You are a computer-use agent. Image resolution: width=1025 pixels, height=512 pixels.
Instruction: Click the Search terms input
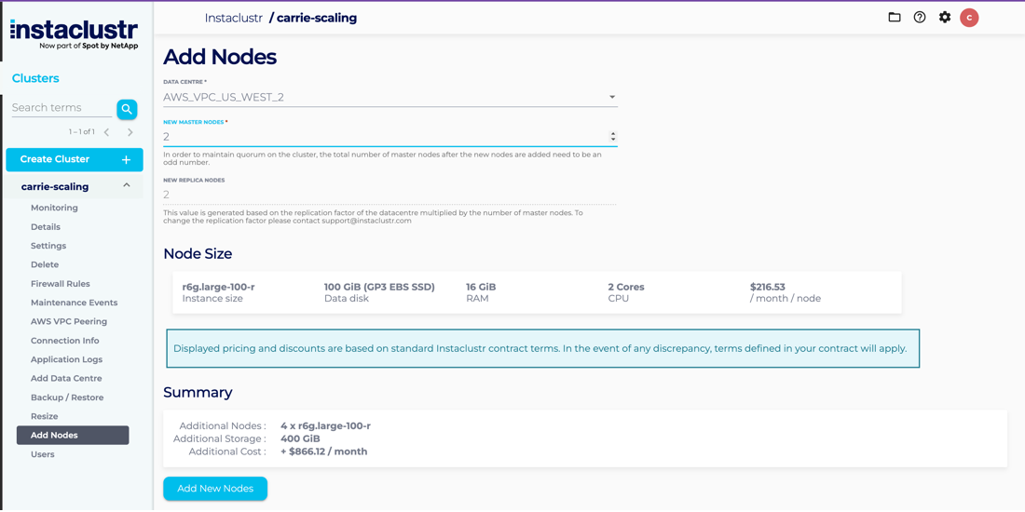(x=61, y=108)
